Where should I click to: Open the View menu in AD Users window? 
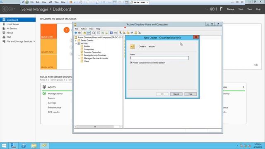(91, 29)
